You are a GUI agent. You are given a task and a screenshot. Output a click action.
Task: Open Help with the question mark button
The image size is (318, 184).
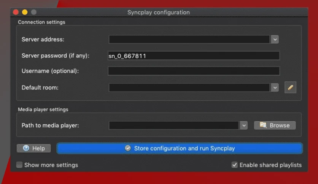pos(34,148)
